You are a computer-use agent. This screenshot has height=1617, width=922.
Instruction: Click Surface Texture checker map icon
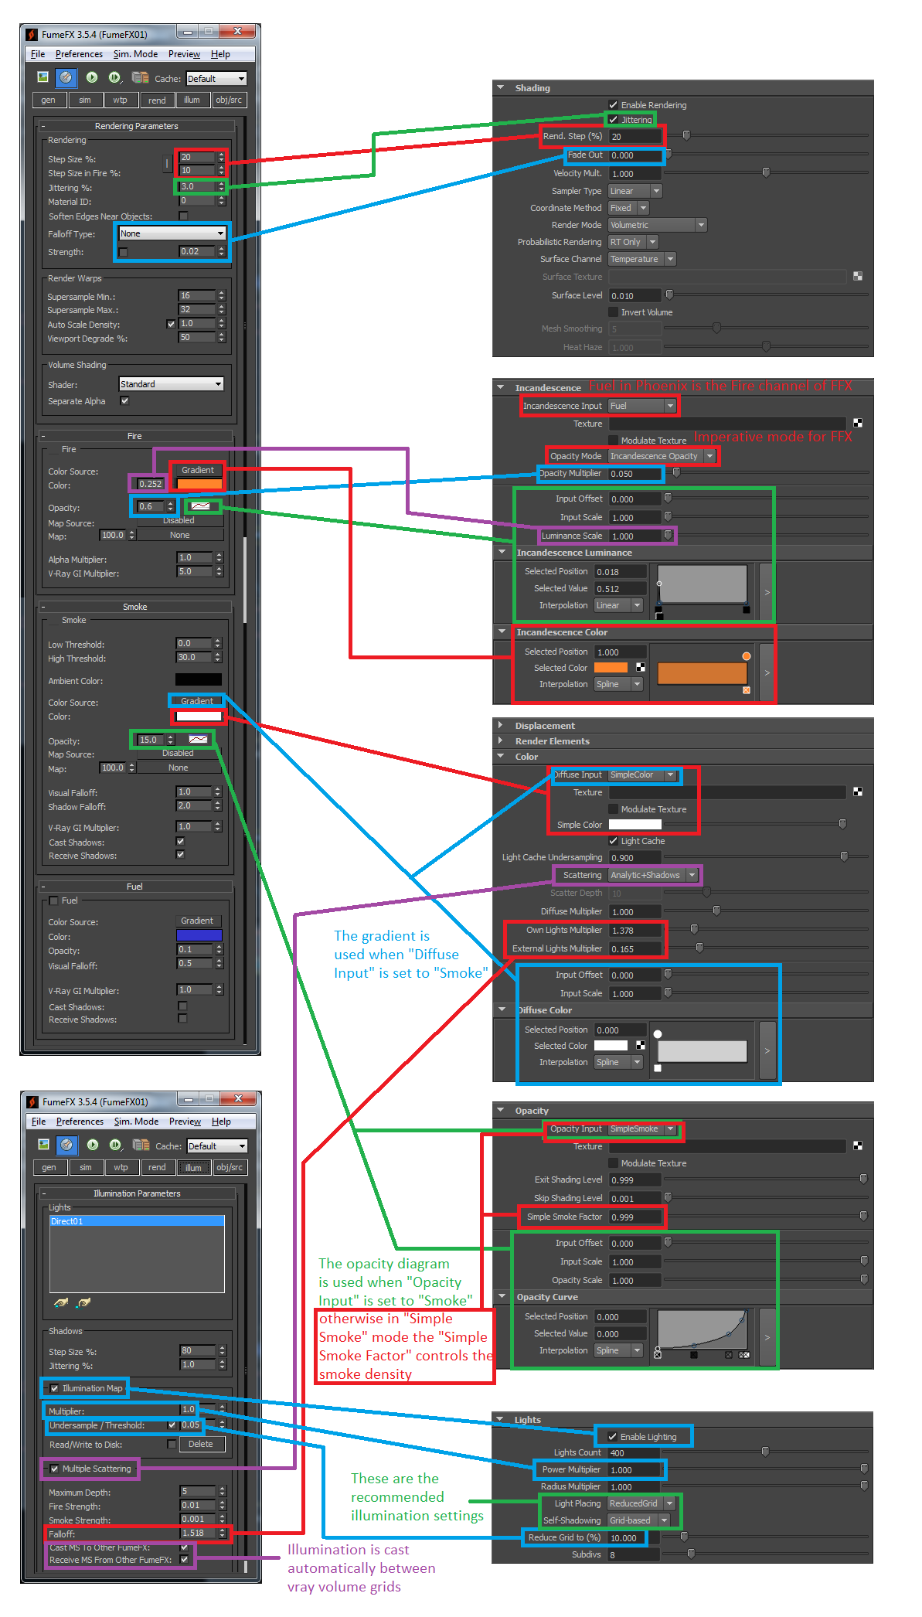tap(858, 276)
